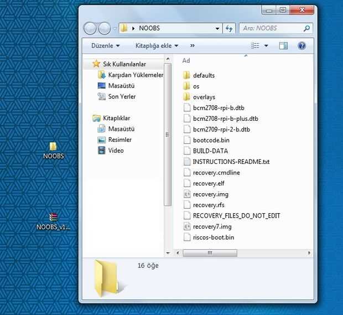The image size is (343, 315).
Task: Click the Back navigation arrow button
Action: click(x=90, y=28)
